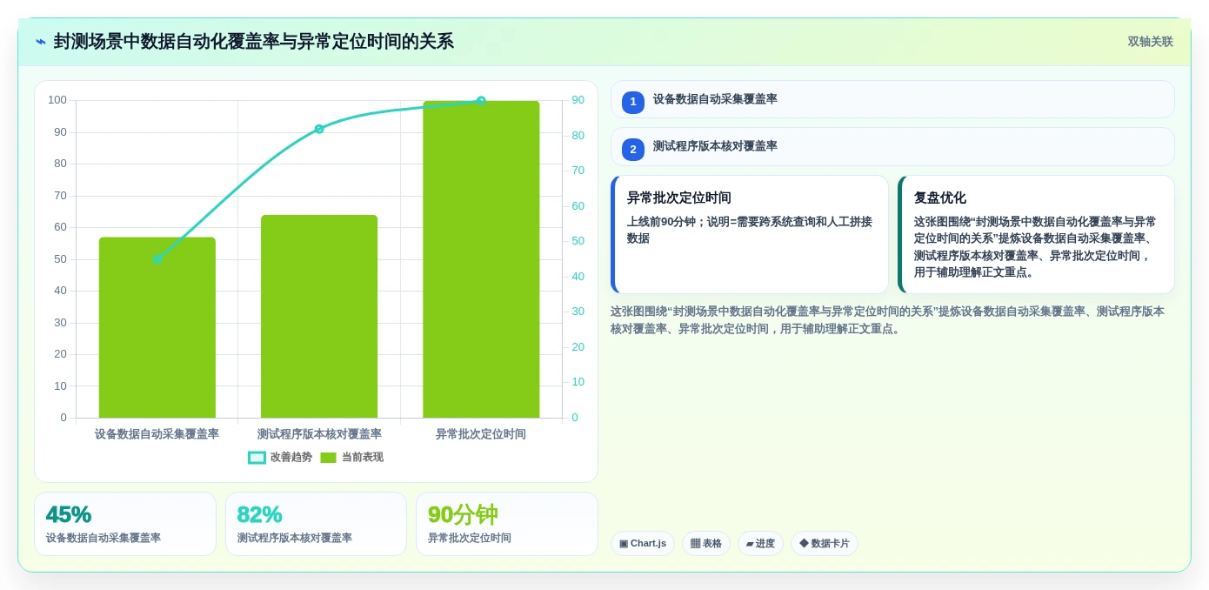Screen dimensions: 1209x590
Task: Click the left axis value 100
Action: [57, 100]
